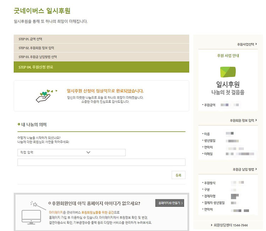The image size is (266, 231).
Task: Click the 구분 label in sidebar
Action: (x=207, y=189)
